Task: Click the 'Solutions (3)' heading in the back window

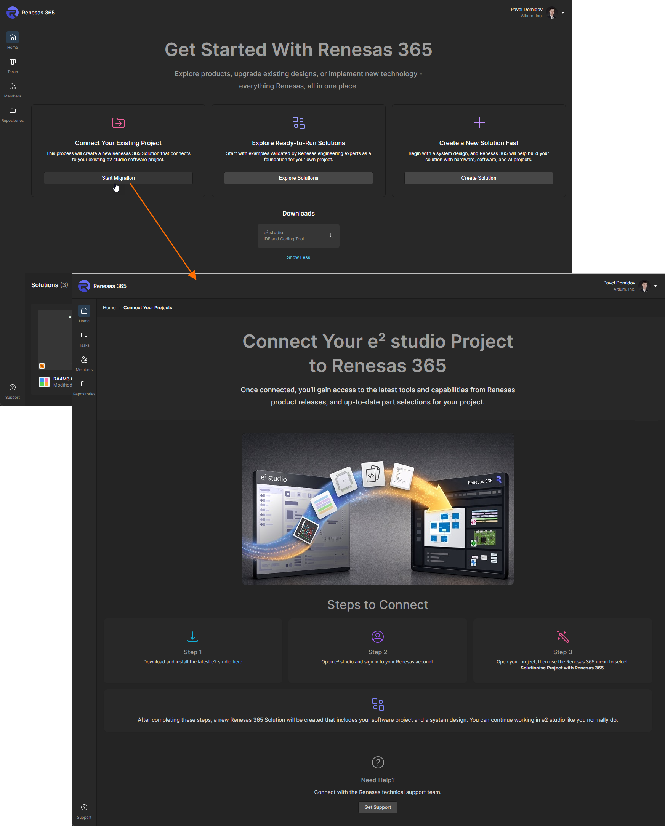Action: 50,284
